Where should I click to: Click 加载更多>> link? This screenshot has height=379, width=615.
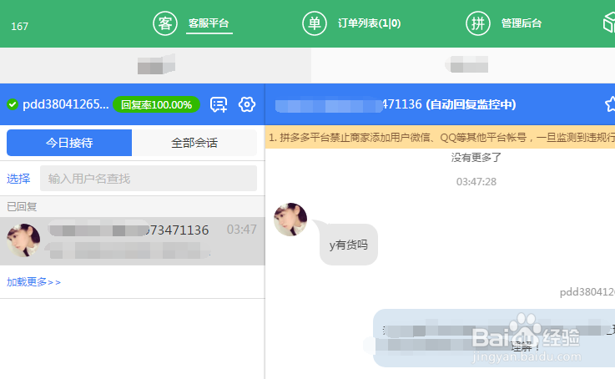pyautogui.click(x=33, y=282)
